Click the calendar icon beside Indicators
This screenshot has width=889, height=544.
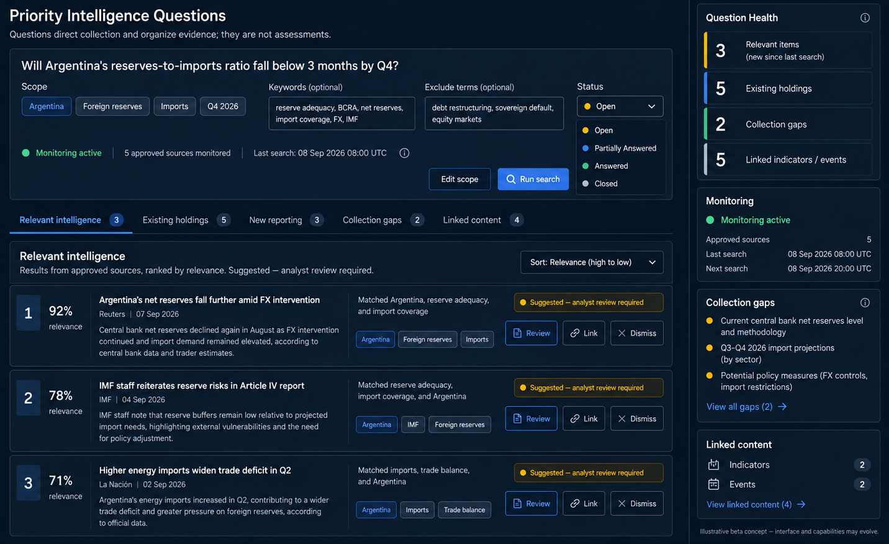[x=713, y=465]
